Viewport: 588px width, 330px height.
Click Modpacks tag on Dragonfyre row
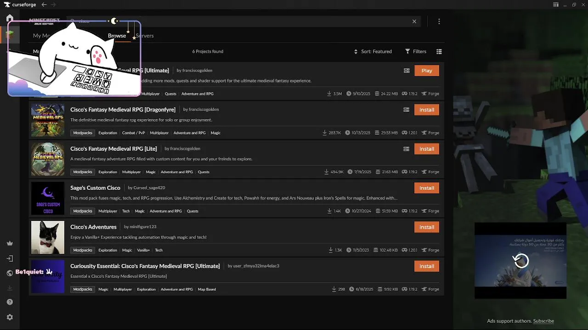click(83, 132)
